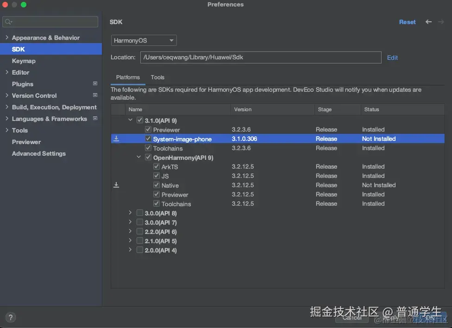Check the 2.2.0(API 6) checkbox
This screenshot has width=452, height=328.
coord(140,231)
